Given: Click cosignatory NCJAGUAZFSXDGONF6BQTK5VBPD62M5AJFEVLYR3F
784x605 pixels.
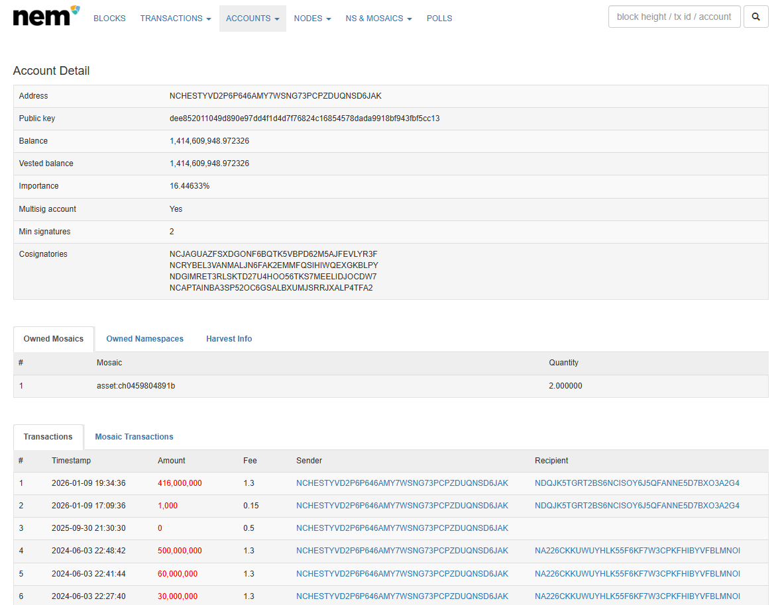Looking at the screenshot, I should [273, 254].
